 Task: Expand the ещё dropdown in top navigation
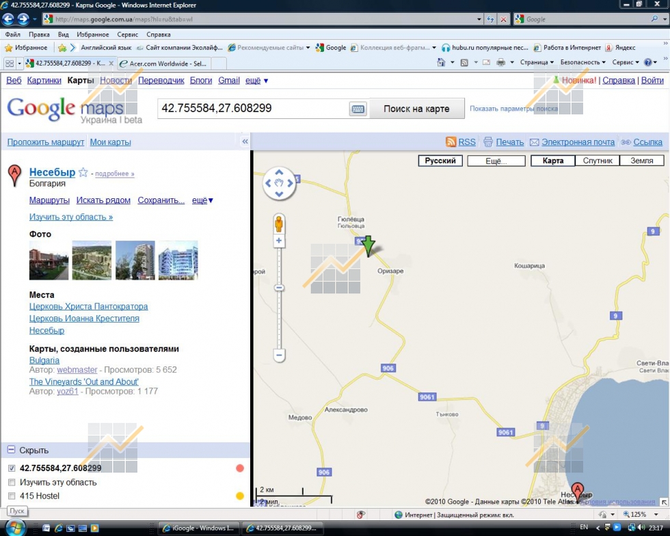tap(257, 81)
